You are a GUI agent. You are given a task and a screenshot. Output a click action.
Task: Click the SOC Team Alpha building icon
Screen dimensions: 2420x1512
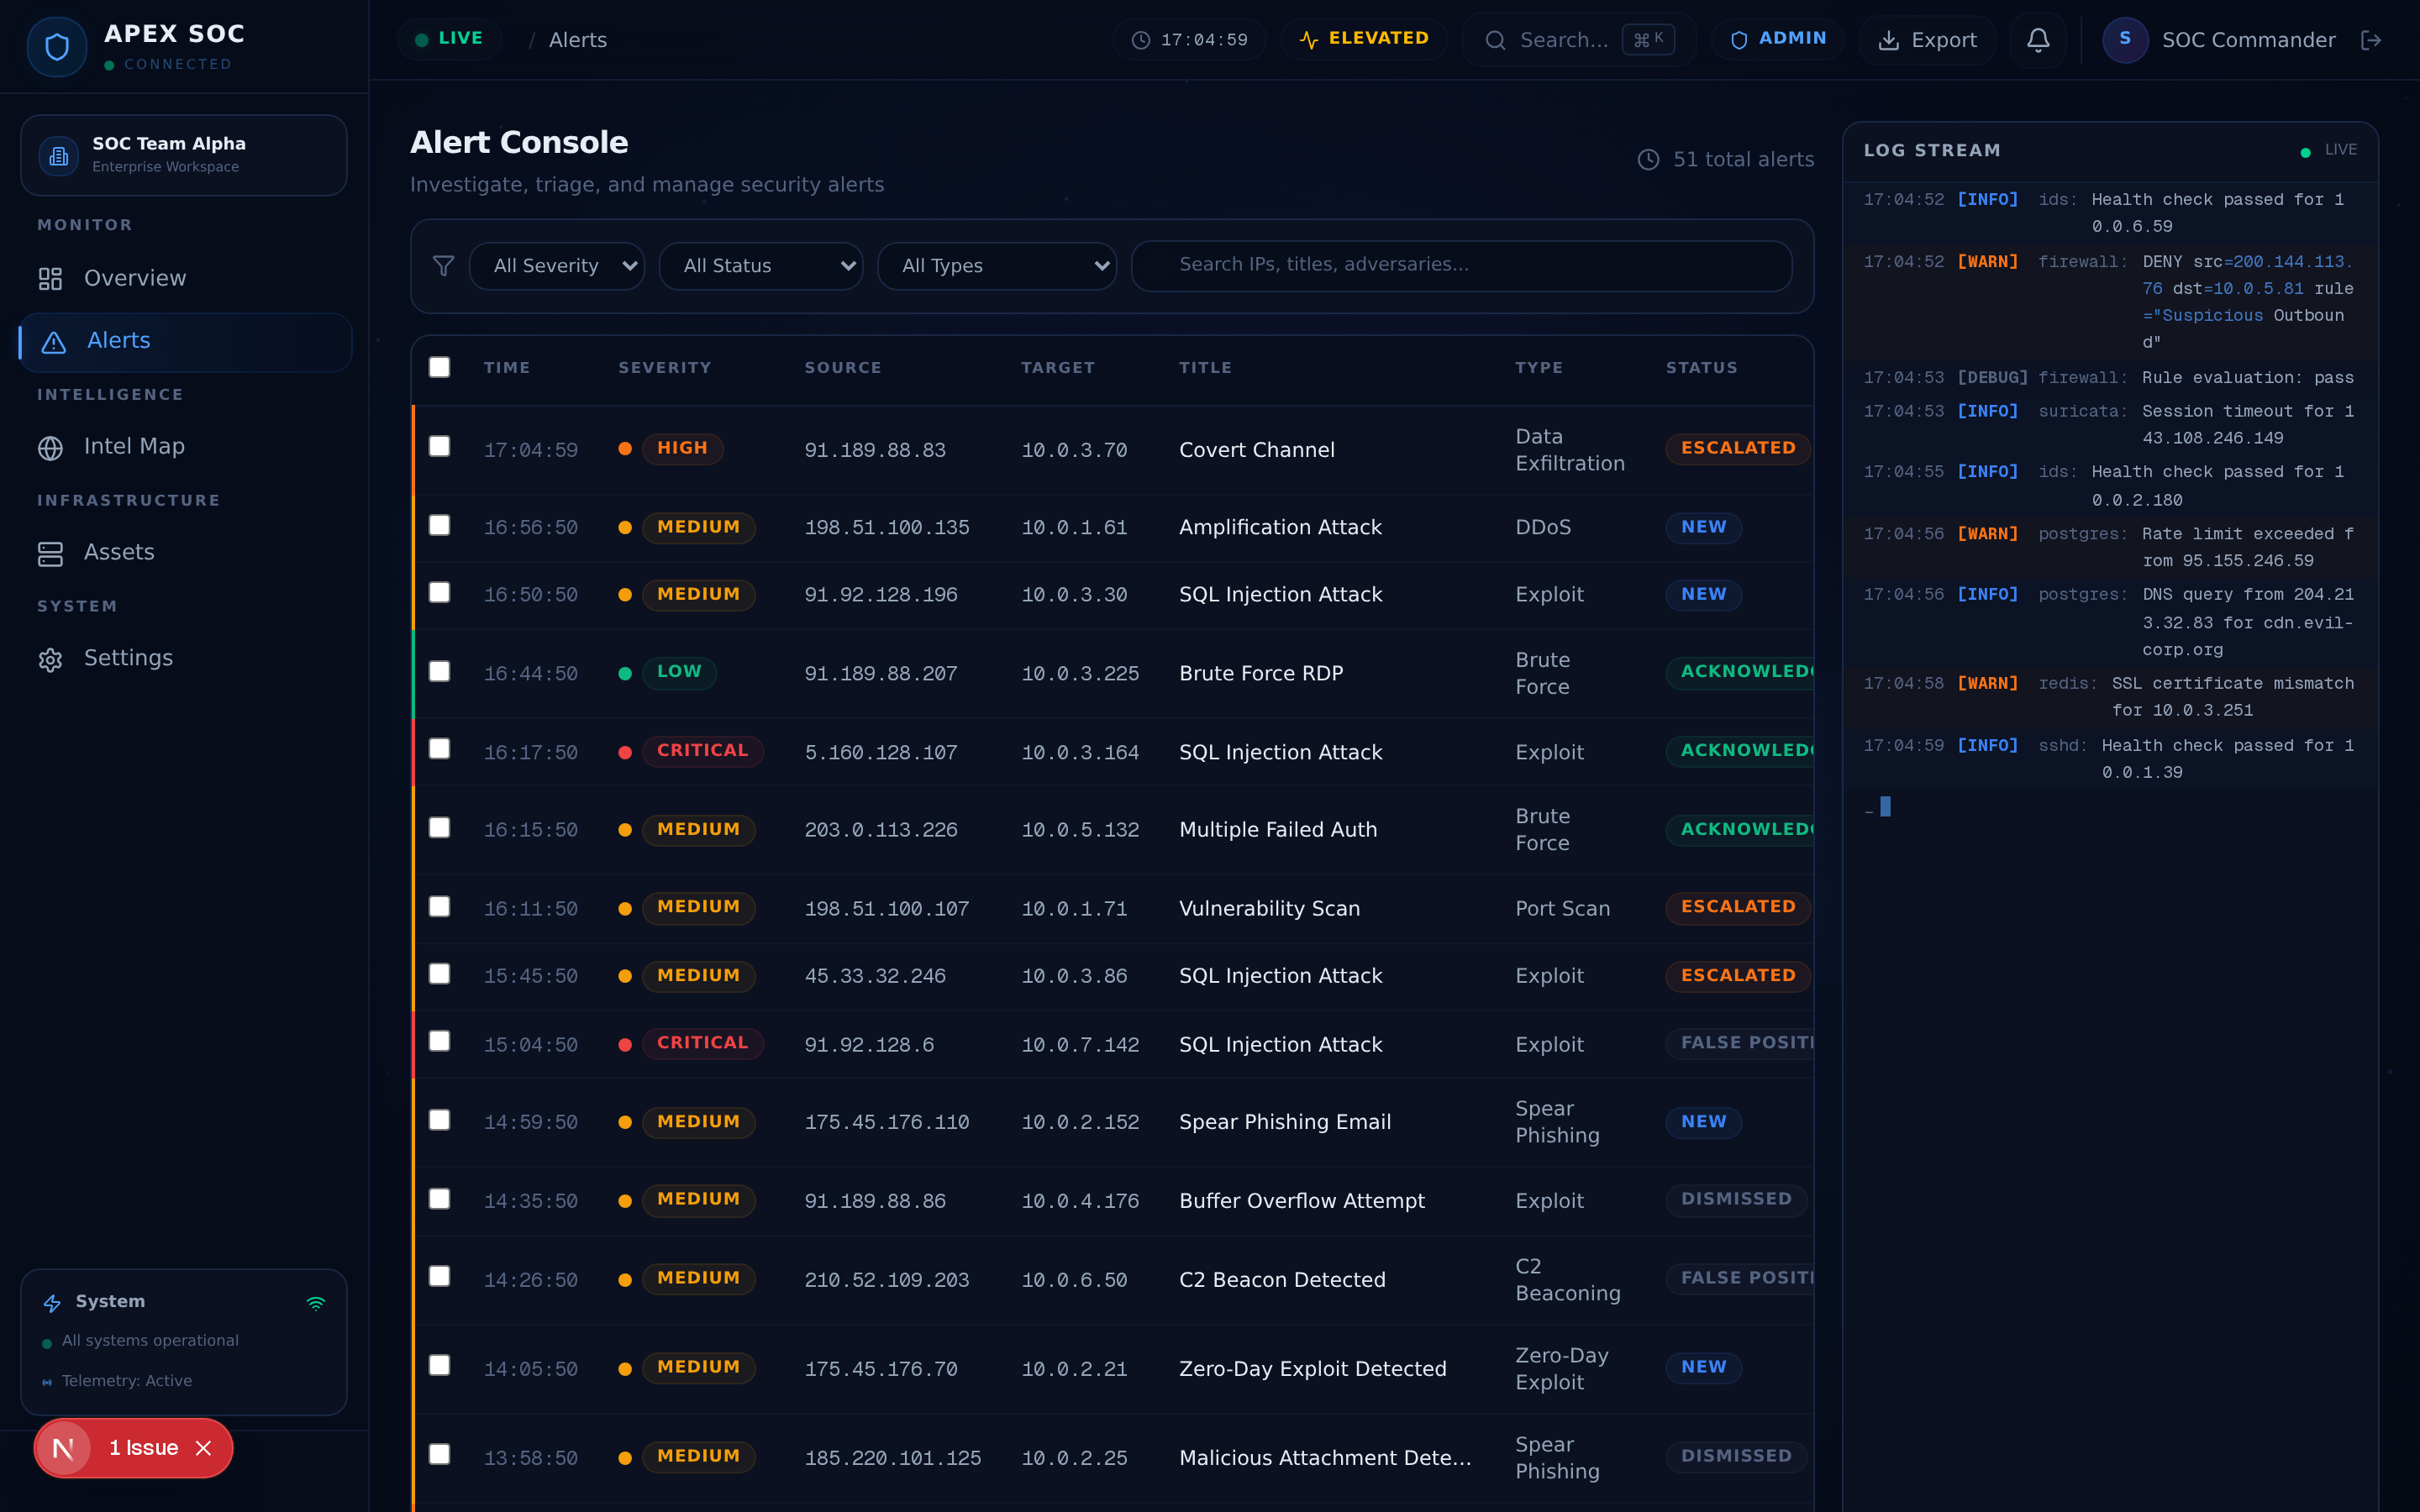click(59, 156)
